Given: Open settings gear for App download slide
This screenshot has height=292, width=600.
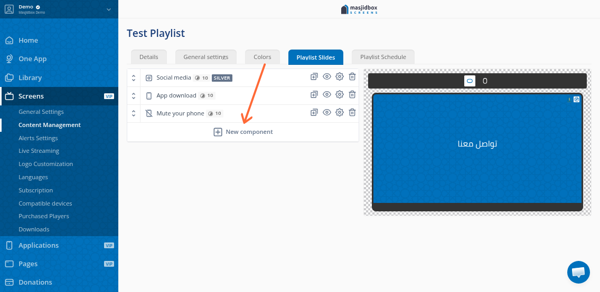Looking at the screenshot, I should click(x=340, y=94).
